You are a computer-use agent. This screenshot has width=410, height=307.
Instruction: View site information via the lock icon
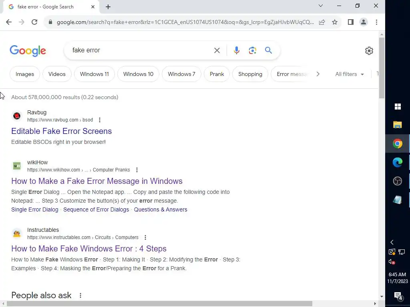pyautogui.click(x=50, y=22)
